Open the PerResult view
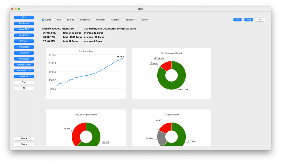The image size is (281, 163). (x=24, y=23)
